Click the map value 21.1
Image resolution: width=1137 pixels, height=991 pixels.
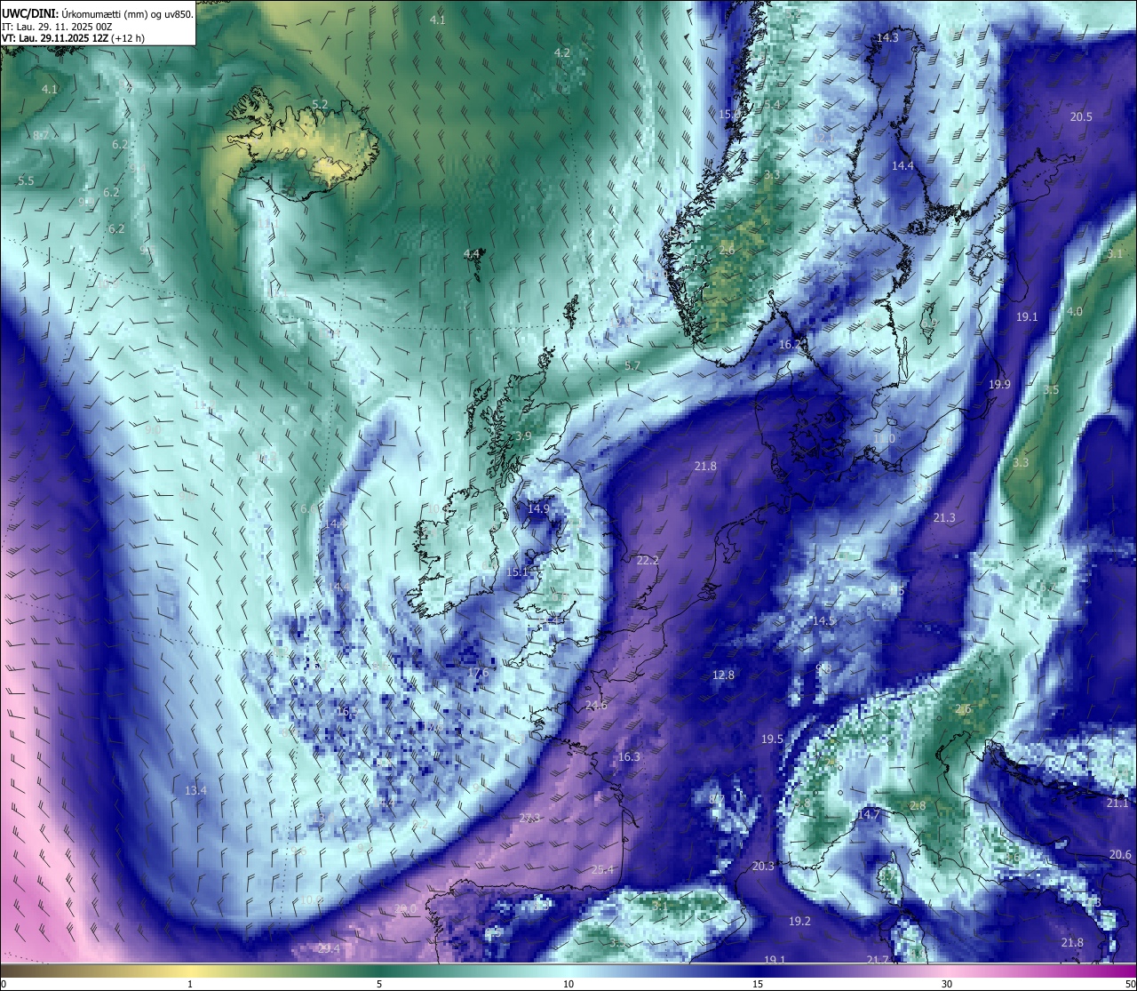pos(1117,803)
